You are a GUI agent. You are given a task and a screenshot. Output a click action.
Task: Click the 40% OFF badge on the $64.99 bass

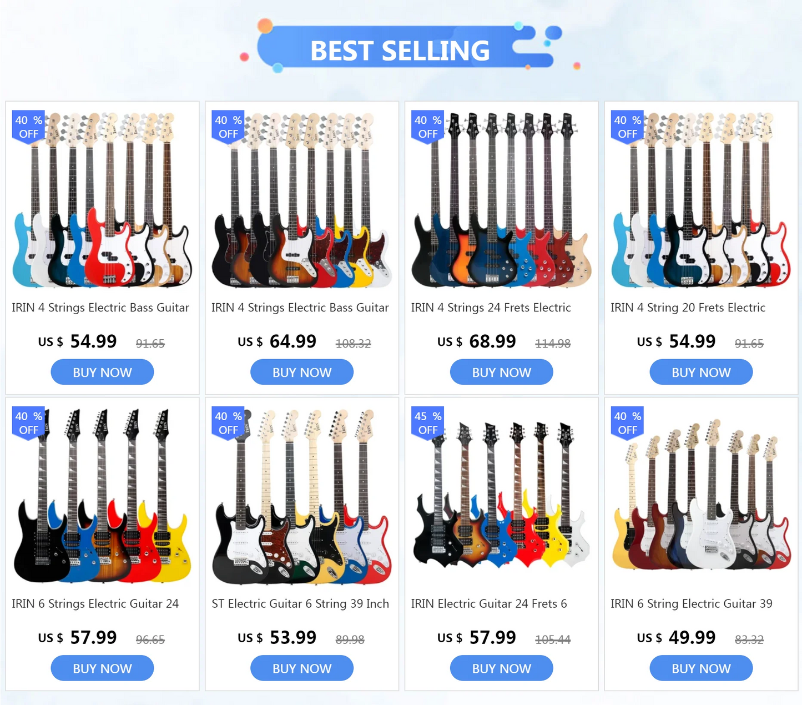pyautogui.click(x=228, y=127)
